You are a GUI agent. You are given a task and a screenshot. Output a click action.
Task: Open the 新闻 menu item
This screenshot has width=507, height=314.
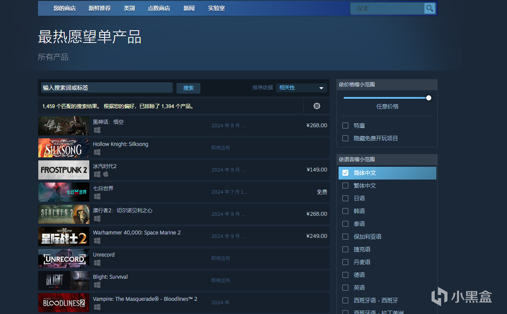pyautogui.click(x=189, y=9)
